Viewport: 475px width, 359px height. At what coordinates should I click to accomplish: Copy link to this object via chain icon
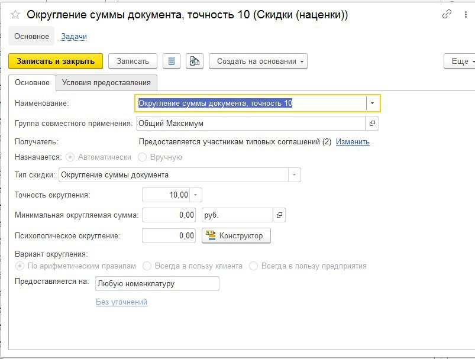pos(447,14)
